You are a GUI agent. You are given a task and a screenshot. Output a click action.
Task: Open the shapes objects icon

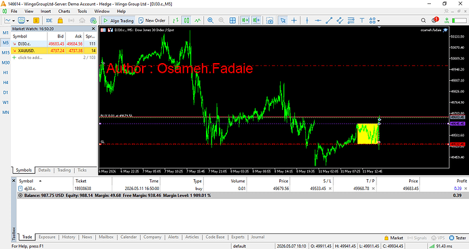coord(372,20)
